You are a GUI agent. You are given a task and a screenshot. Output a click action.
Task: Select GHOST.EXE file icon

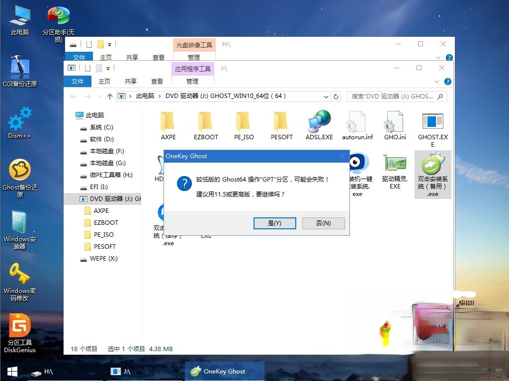tap(433, 130)
